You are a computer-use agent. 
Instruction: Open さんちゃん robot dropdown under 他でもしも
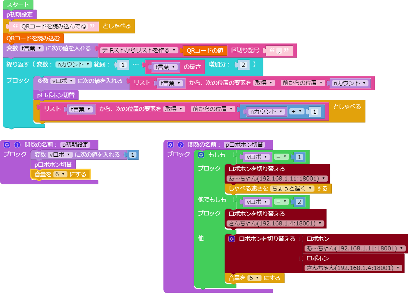tap(276, 223)
